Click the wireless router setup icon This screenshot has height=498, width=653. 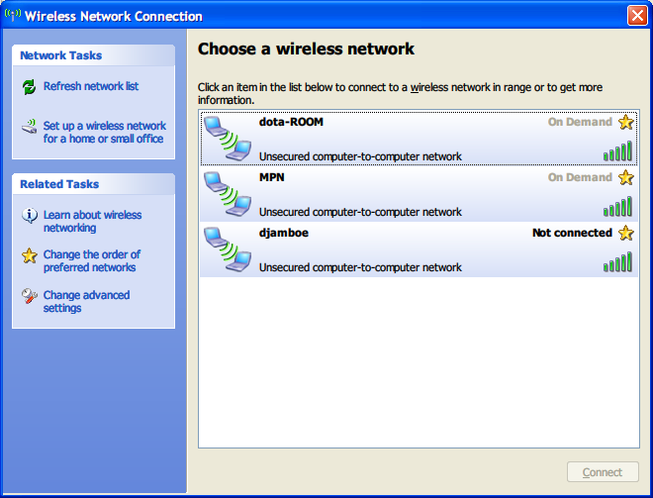[x=29, y=127]
